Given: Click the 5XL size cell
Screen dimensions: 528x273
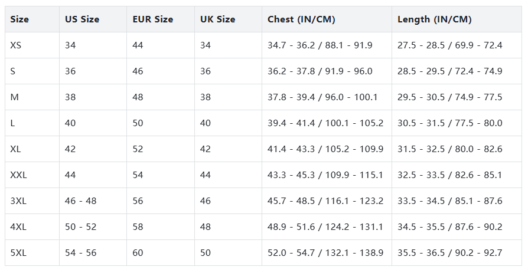Looking at the screenshot, I should tap(18, 253).
